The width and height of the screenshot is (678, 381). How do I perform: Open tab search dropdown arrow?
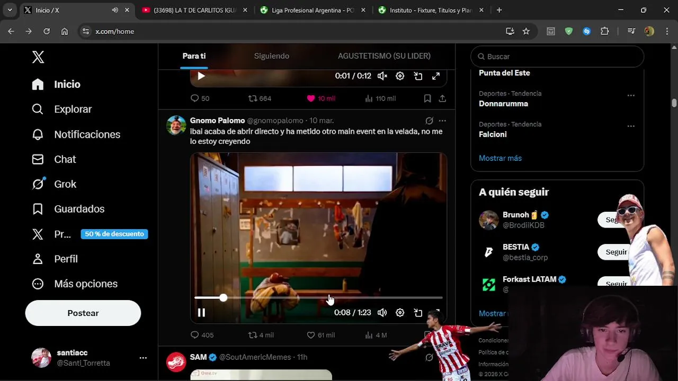tap(10, 10)
